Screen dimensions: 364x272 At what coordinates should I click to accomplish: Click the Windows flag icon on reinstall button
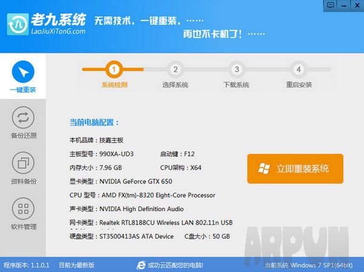(264, 168)
